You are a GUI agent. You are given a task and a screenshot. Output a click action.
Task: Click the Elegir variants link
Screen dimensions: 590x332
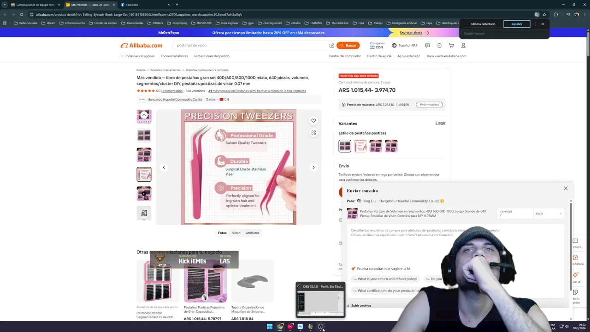[x=440, y=123]
